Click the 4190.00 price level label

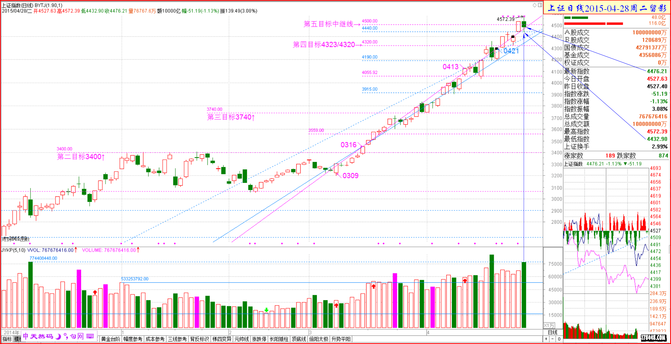pyautogui.click(x=370, y=57)
